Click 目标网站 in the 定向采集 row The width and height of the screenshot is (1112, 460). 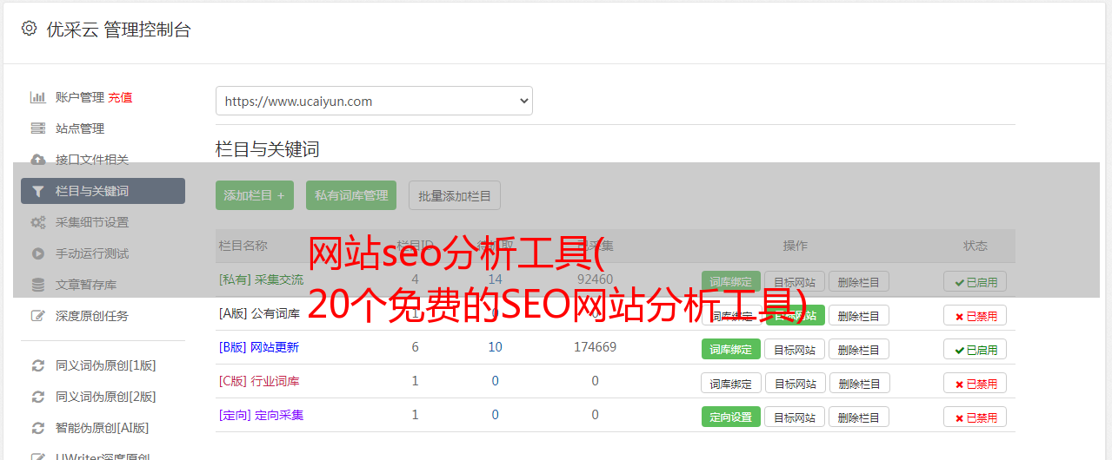[x=795, y=417]
